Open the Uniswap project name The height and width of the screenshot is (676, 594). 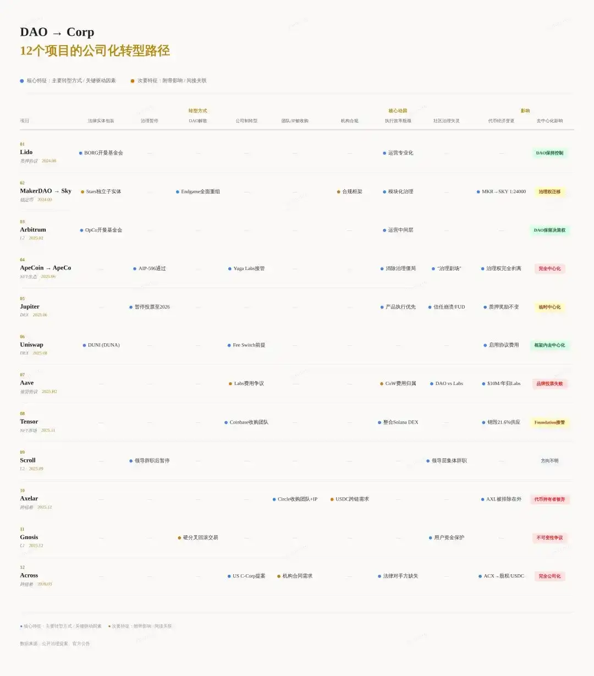click(x=31, y=345)
